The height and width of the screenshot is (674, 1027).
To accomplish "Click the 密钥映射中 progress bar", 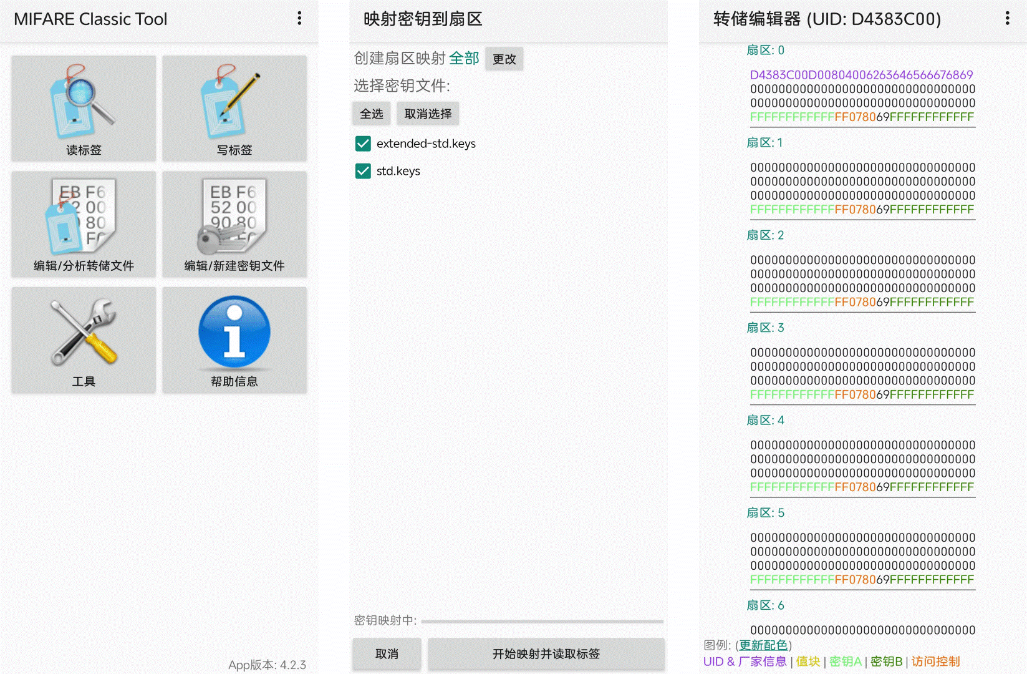I will [542, 622].
